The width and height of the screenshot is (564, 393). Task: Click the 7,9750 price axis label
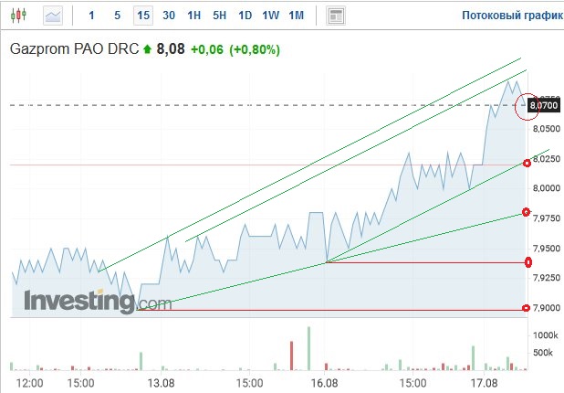point(547,218)
